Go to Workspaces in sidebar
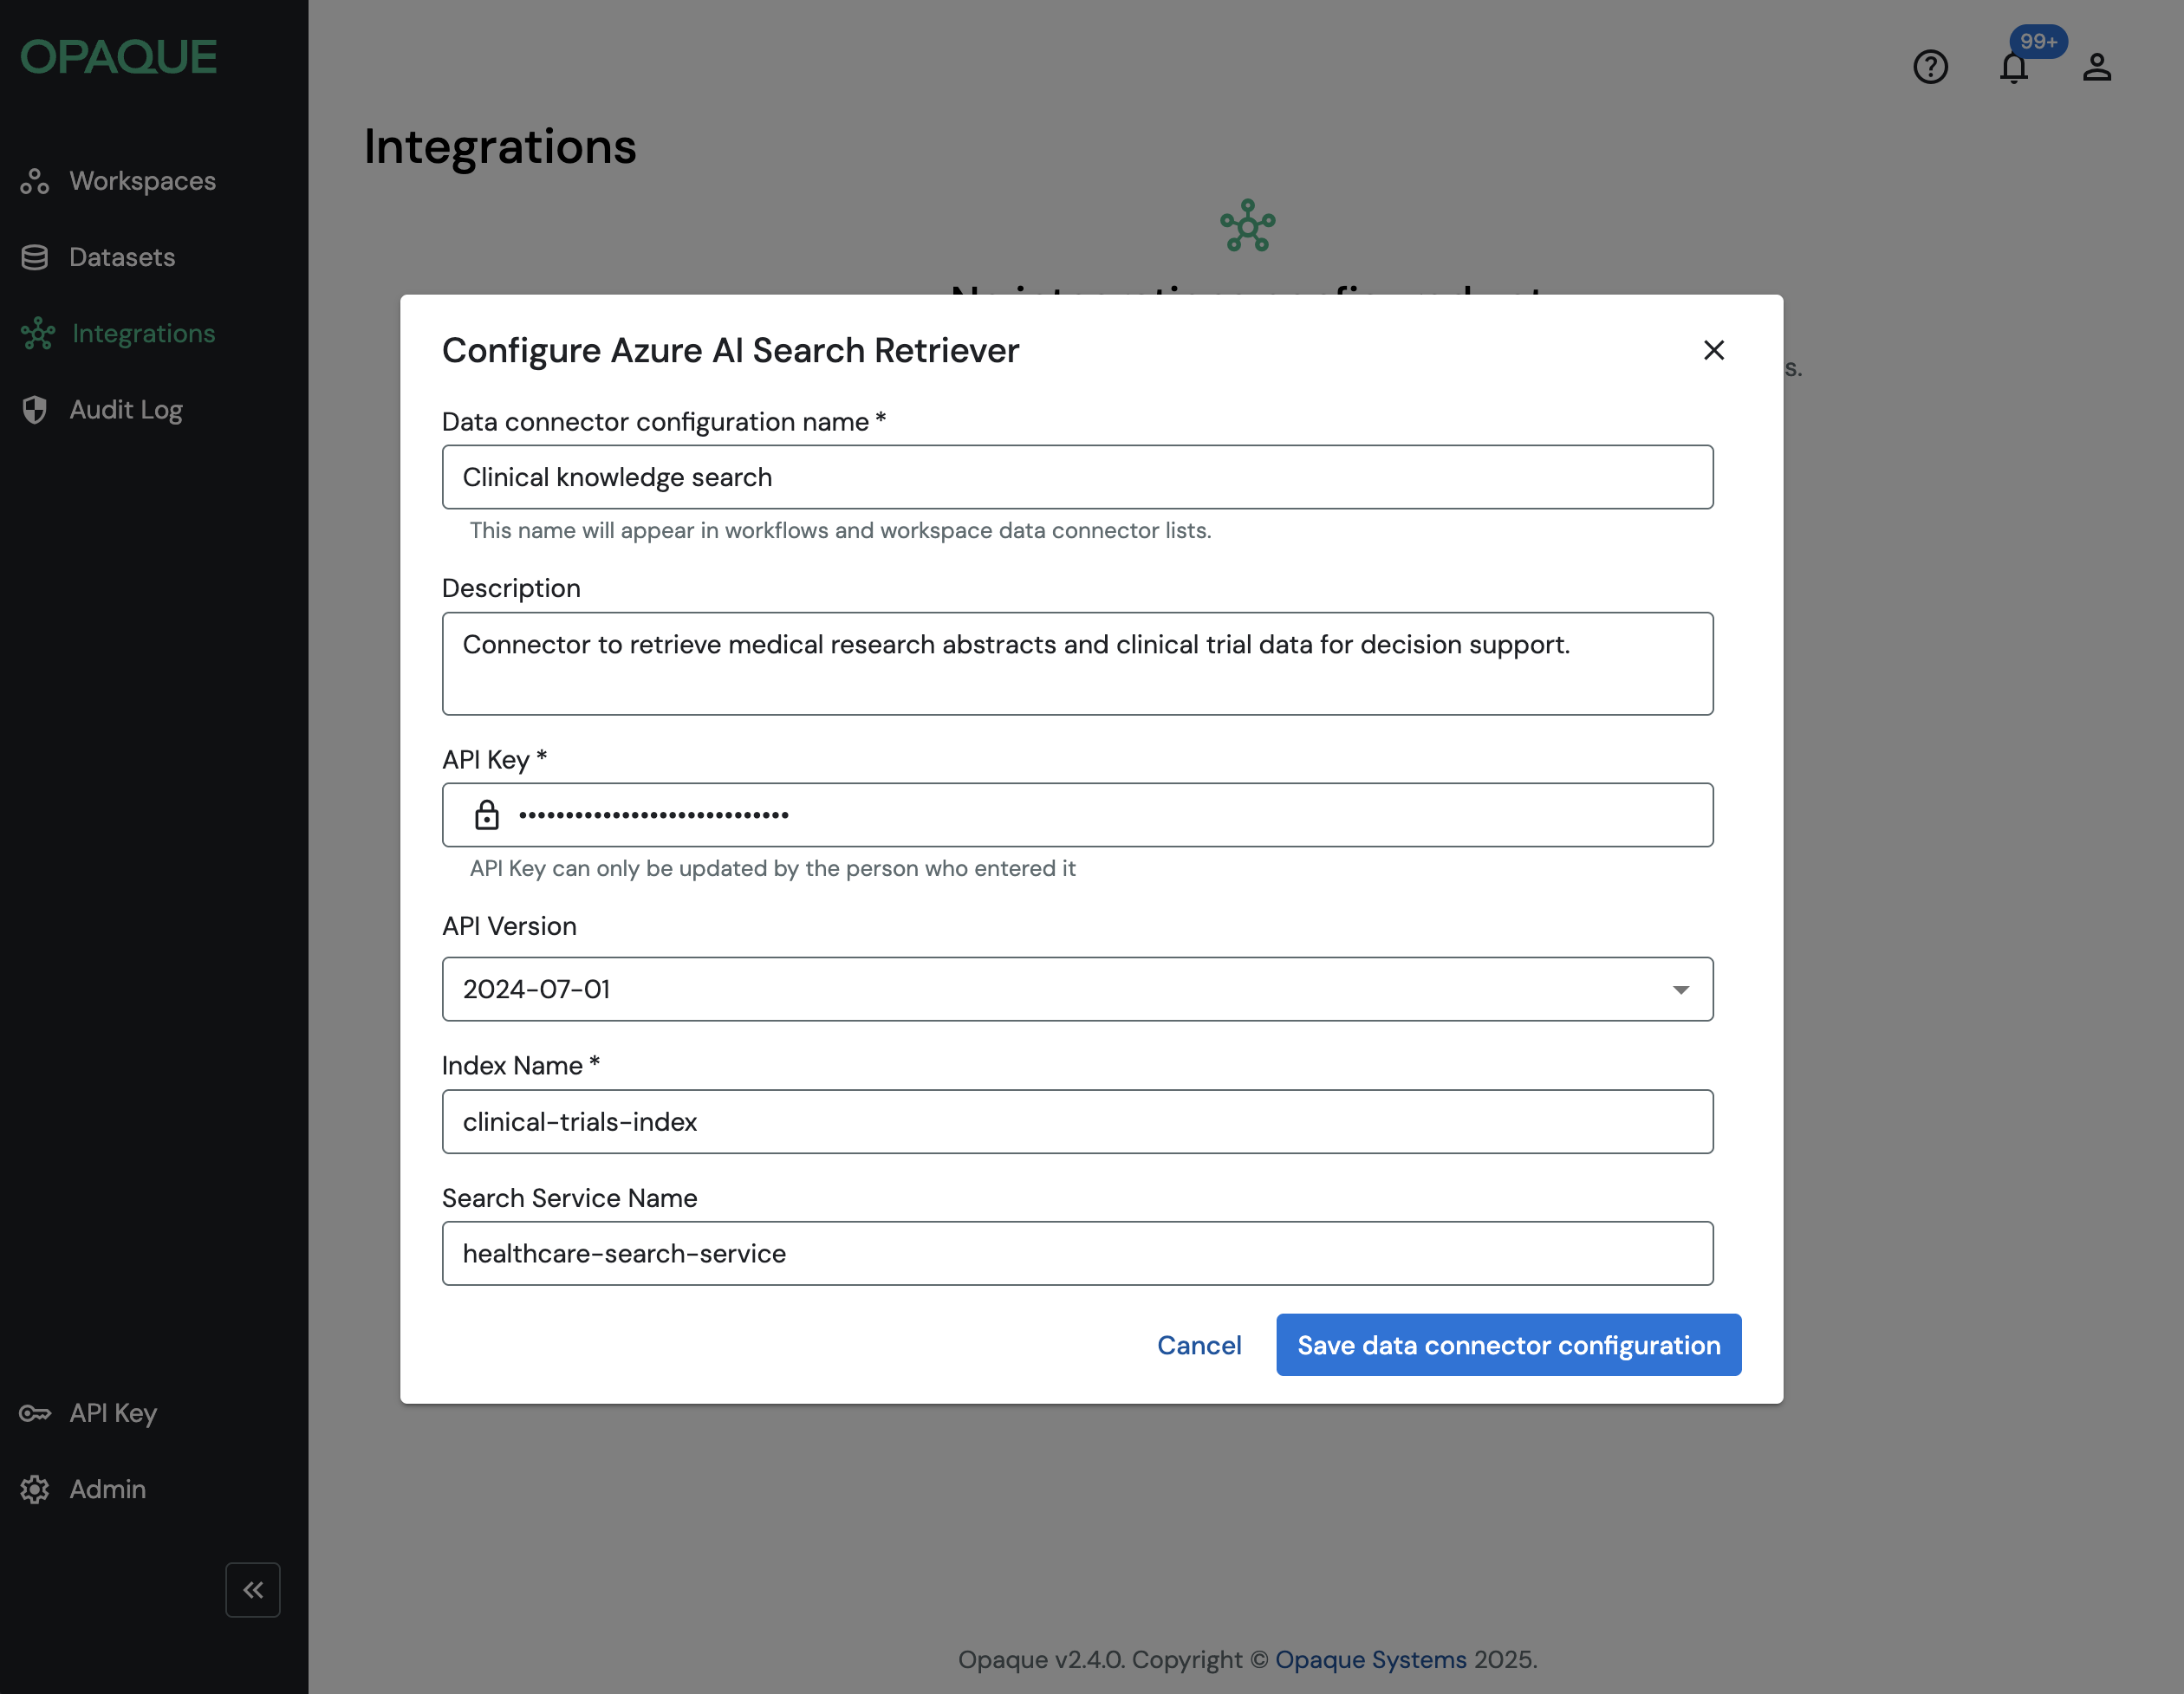Screen dimensions: 2184x1694 pyautogui.click(x=142, y=181)
